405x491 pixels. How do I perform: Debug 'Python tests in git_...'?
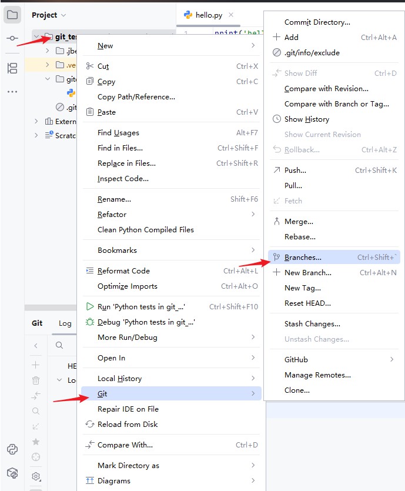point(171,322)
